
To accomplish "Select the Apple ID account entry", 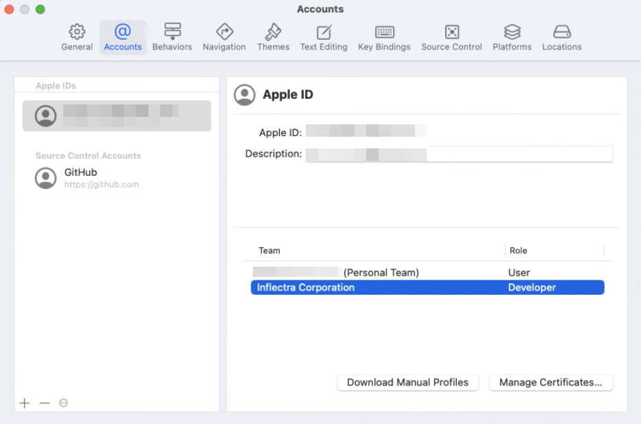I will click(x=116, y=115).
